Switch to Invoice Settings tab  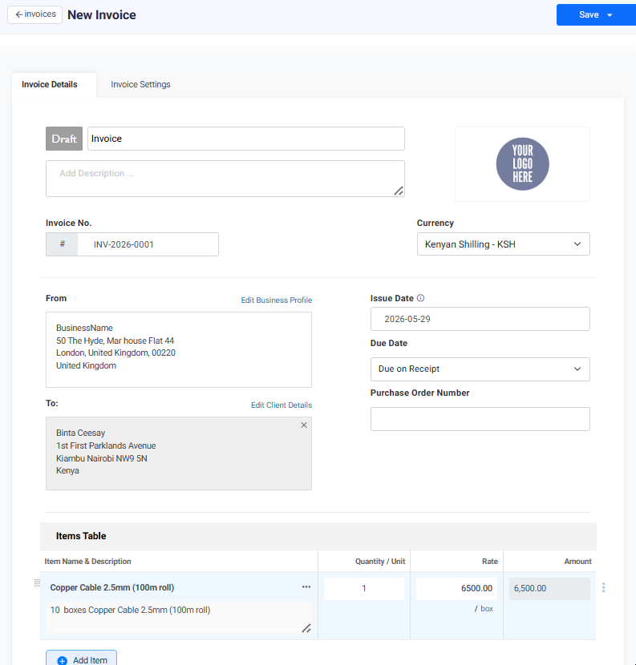tap(140, 84)
